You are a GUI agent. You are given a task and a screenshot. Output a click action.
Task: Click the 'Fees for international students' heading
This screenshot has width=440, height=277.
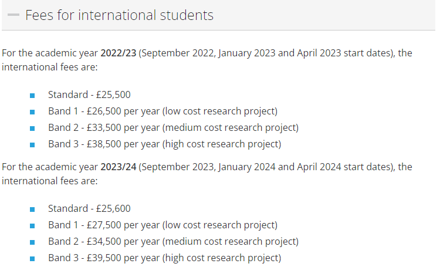[119, 15]
